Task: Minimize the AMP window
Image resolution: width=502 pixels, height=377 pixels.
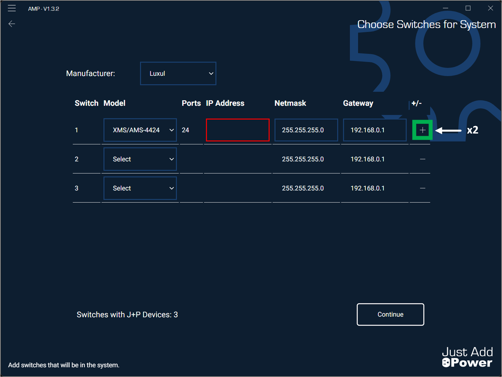Action: click(x=445, y=8)
